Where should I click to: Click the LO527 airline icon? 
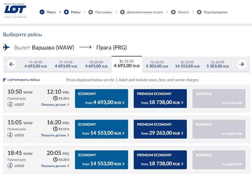pyautogui.click(x=10, y=105)
